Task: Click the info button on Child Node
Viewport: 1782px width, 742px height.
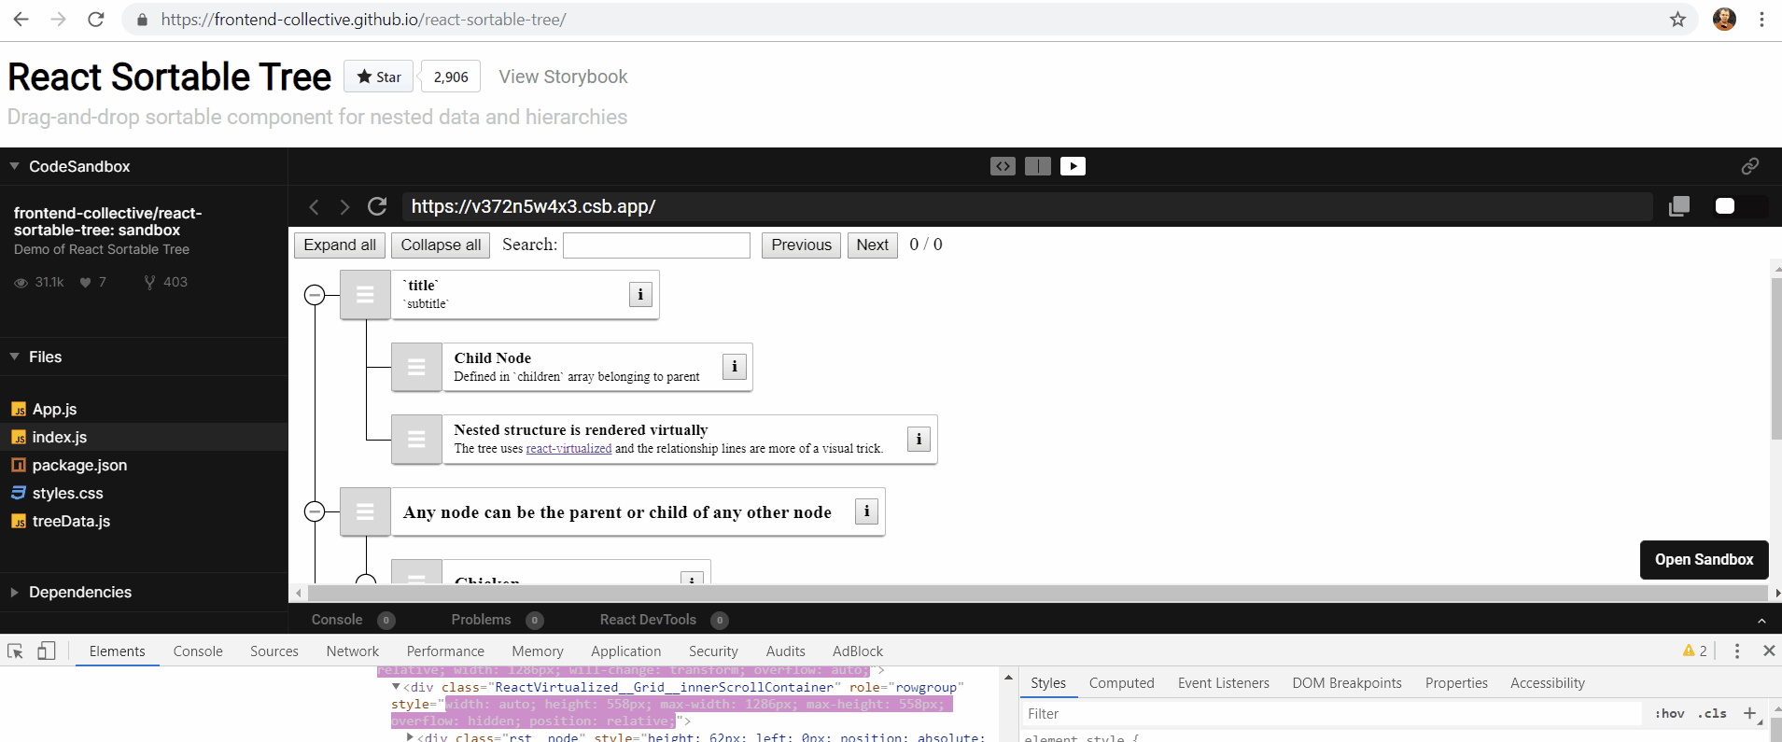Action: pyautogui.click(x=735, y=366)
